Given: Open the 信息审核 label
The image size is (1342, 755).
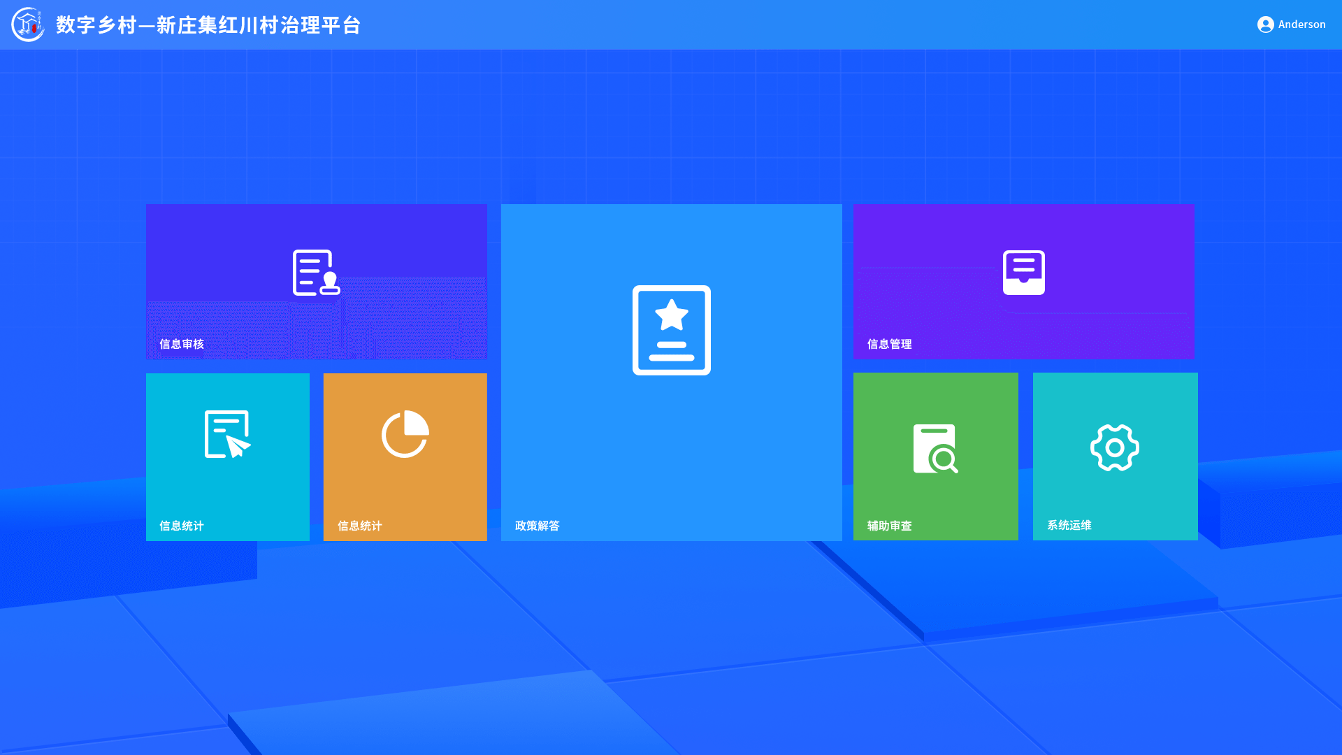Looking at the screenshot, I should click(x=182, y=344).
